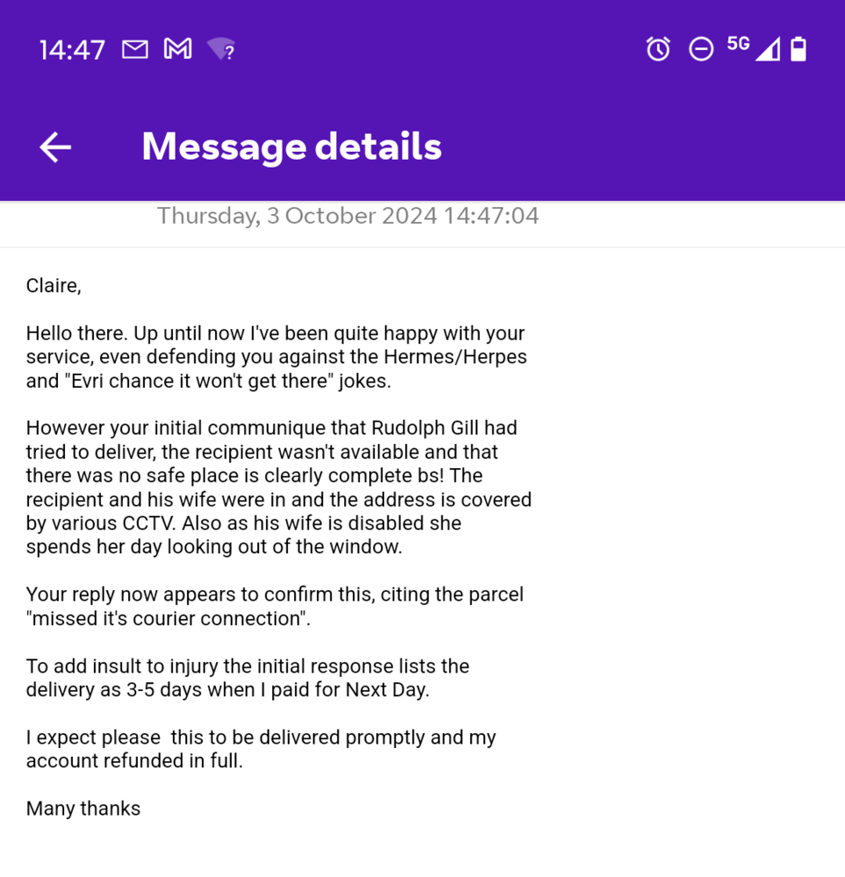Screen dimensions: 845x877
Task: Tap the paragraph starting "To add insult"
Action: click(x=247, y=678)
